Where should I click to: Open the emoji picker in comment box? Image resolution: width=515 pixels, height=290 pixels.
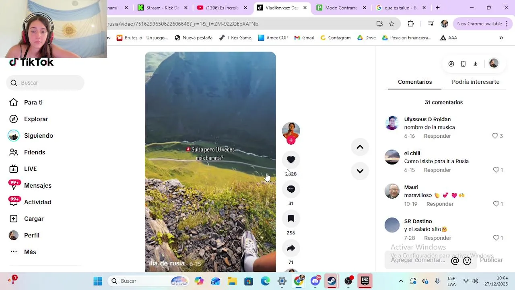[x=467, y=261]
